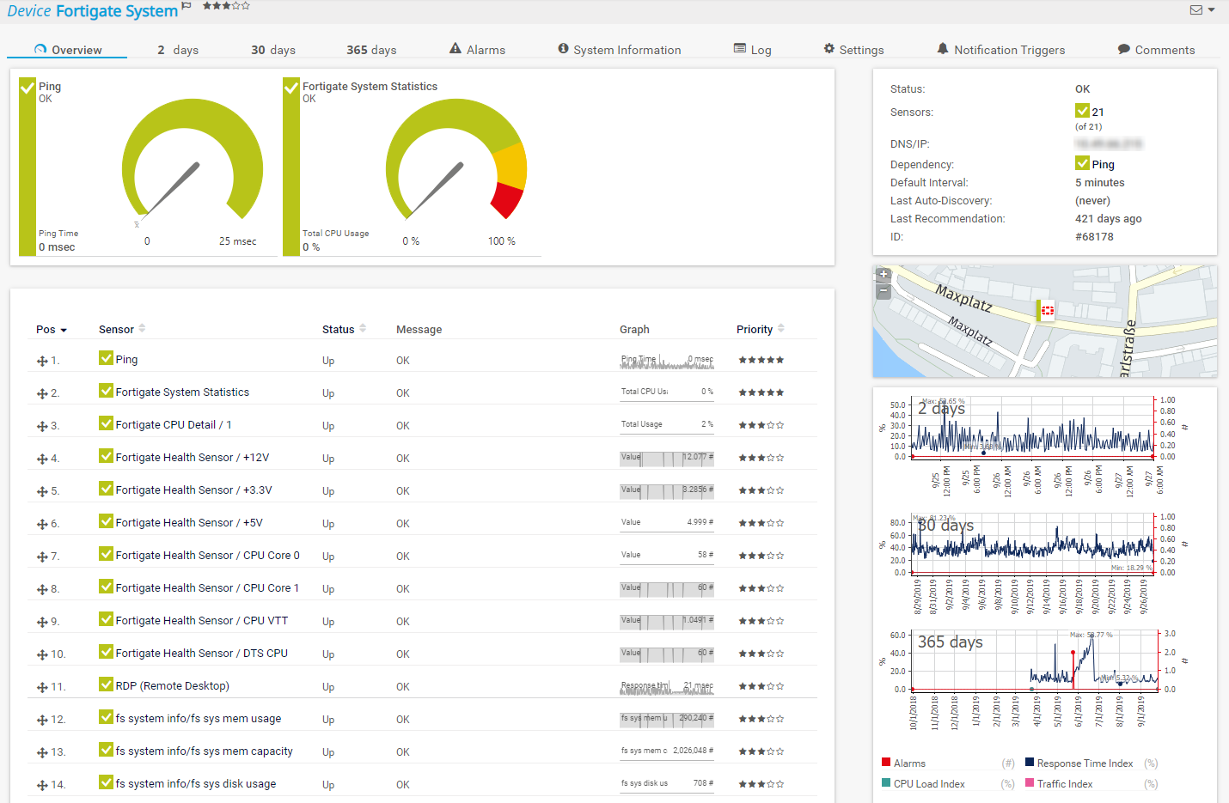
Task: Open the 365 days tab
Action: point(371,50)
